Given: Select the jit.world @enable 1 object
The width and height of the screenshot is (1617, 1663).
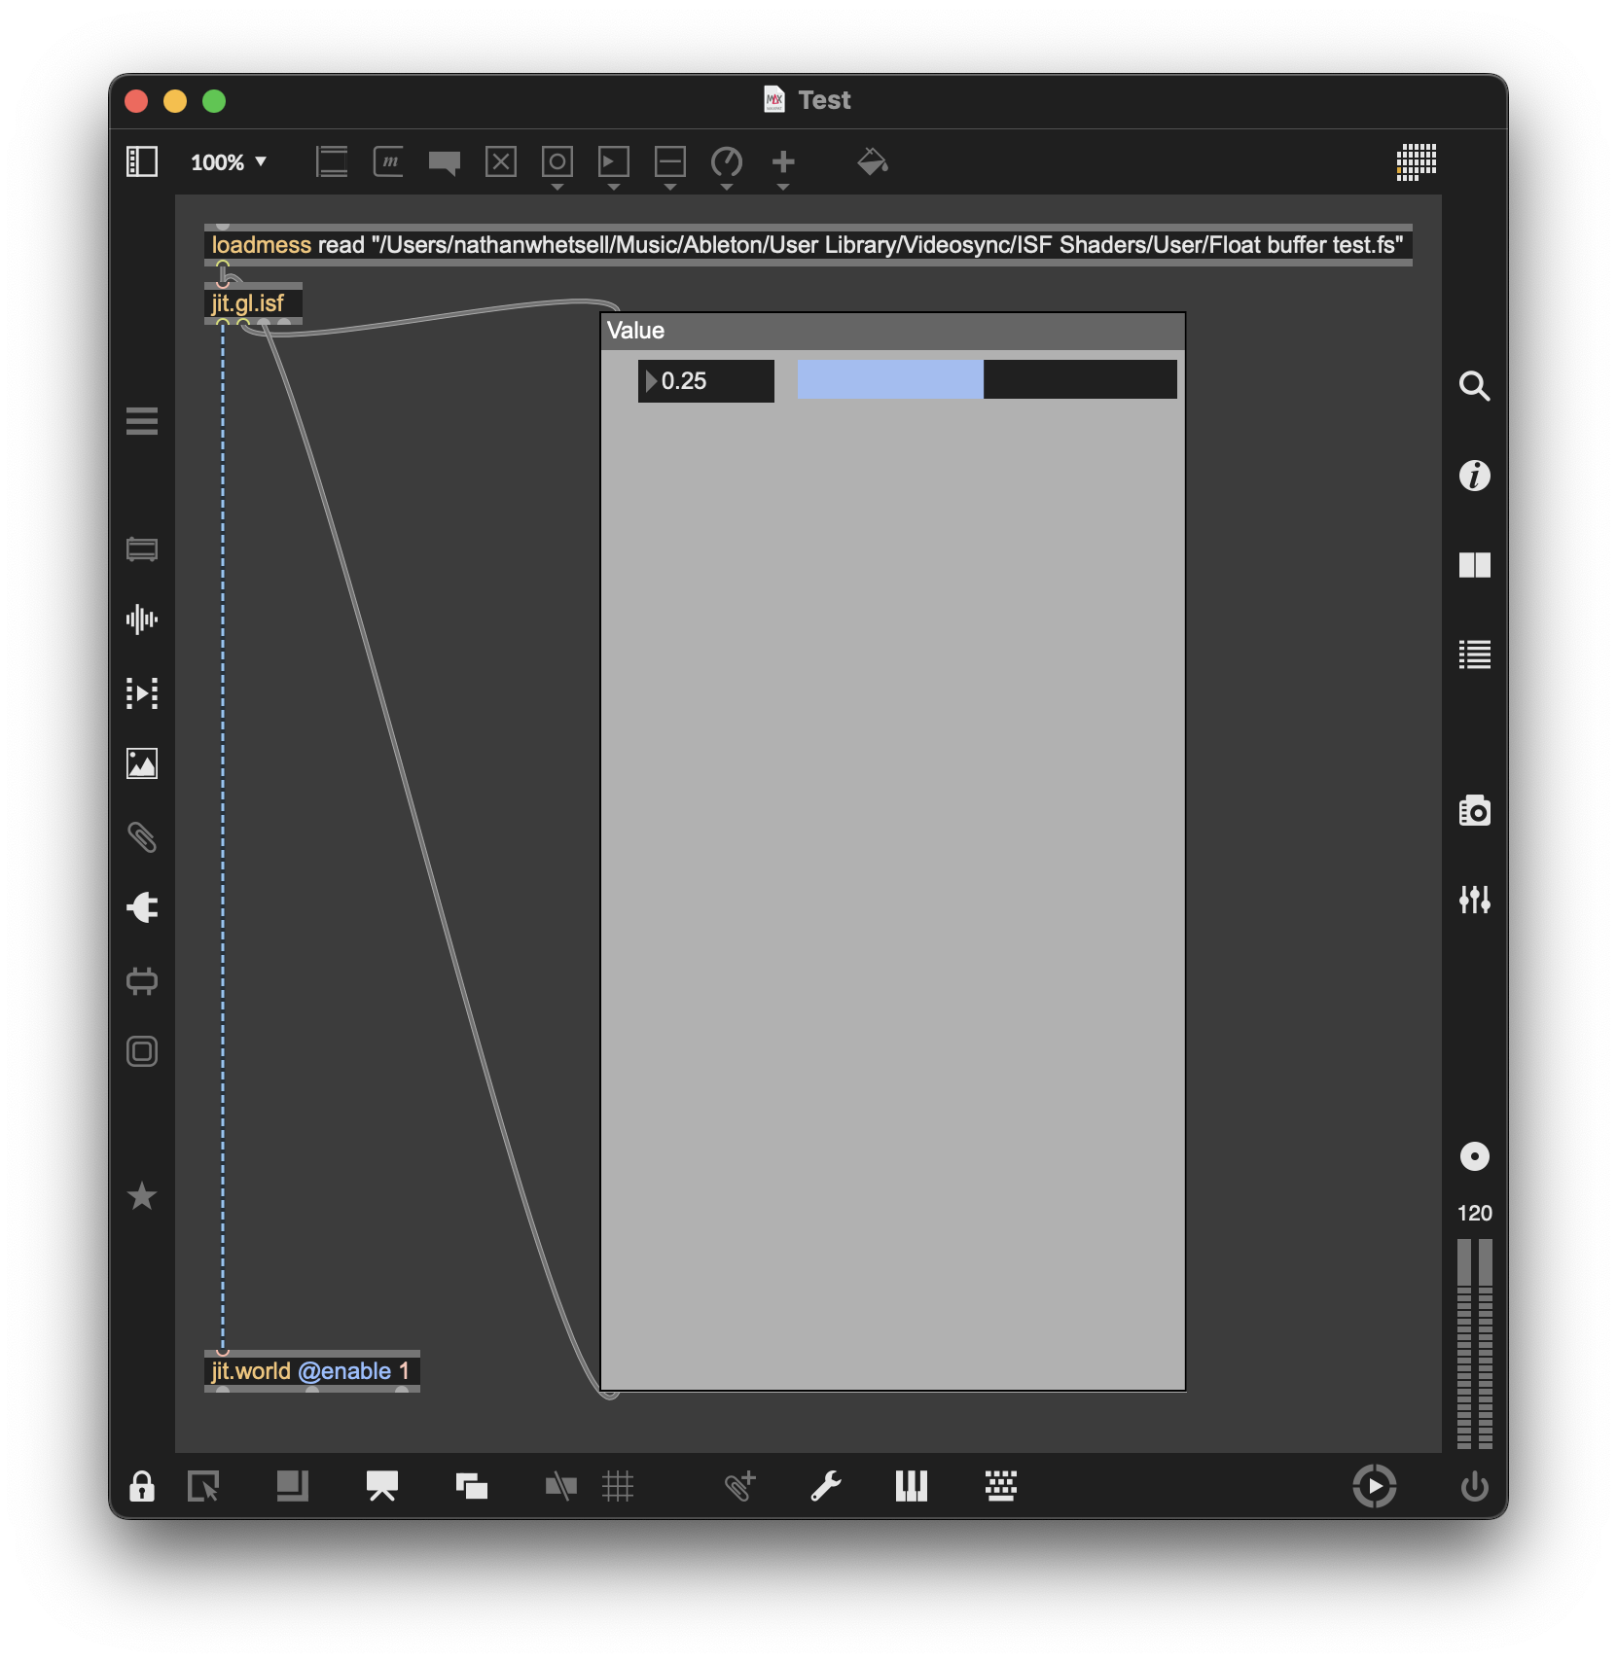Looking at the screenshot, I should coord(311,1371).
